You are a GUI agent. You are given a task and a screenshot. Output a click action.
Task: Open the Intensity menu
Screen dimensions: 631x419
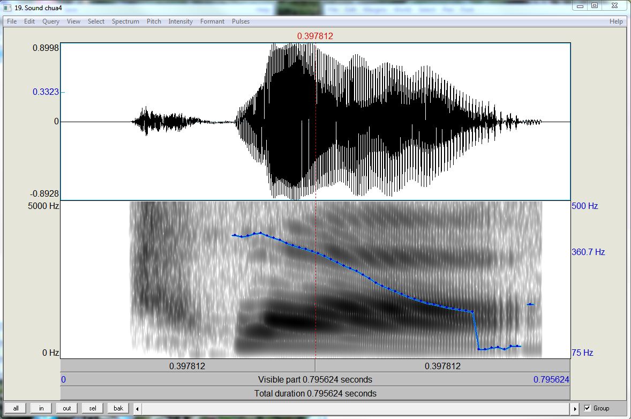[x=181, y=21]
